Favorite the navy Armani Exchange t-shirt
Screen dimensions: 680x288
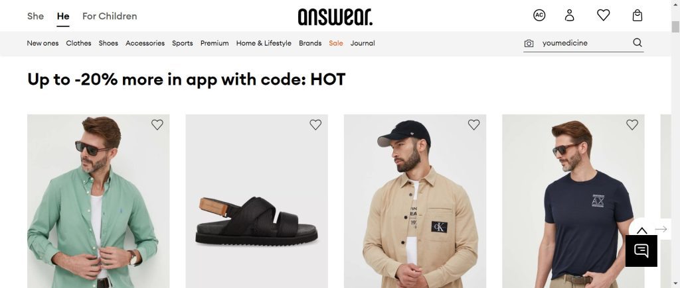click(632, 124)
